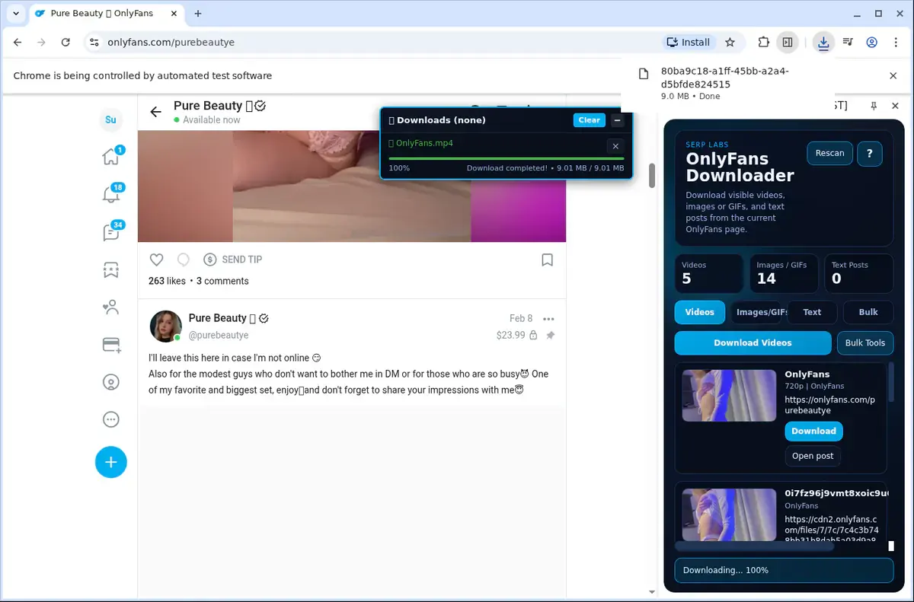The image size is (914, 602).
Task: Click the SEND TIP button
Action: click(233, 260)
